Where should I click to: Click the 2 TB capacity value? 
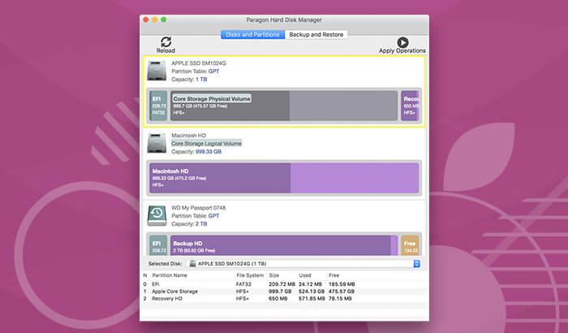tap(201, 224)
